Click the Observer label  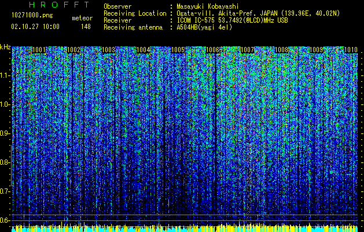click(117, 6)
